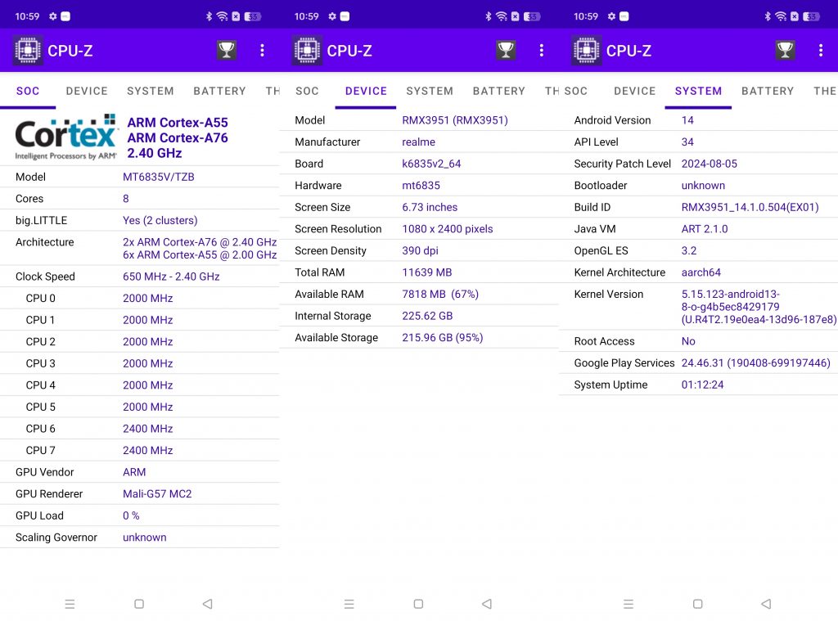Tap the battery indicator in right status bar
The image size is (838, 621).
click(x=811, y=16)
